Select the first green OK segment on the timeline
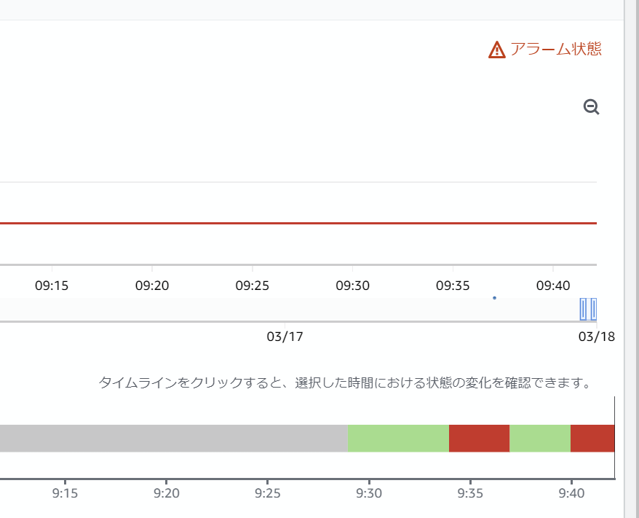The height and width of the screenshot is (518, 639). pyautogui.click(x=397, y=438)
